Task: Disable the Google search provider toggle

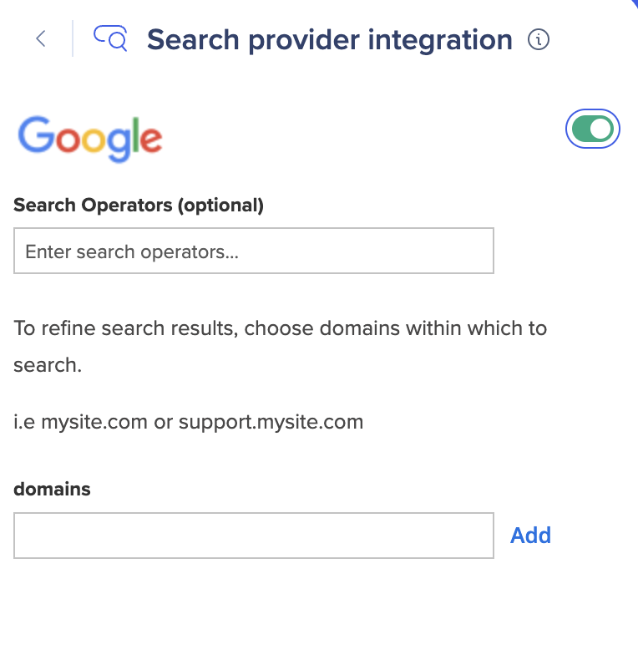Action: click(592, 129)
